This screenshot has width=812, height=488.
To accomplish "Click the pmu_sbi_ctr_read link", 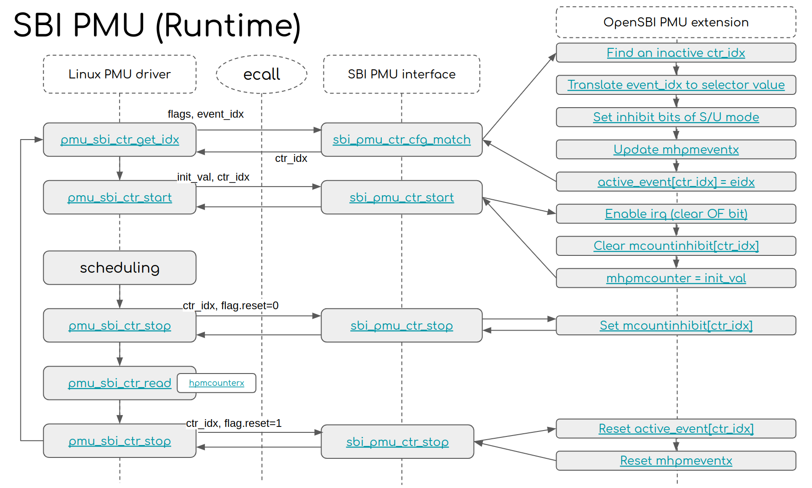I will point(120,383).
